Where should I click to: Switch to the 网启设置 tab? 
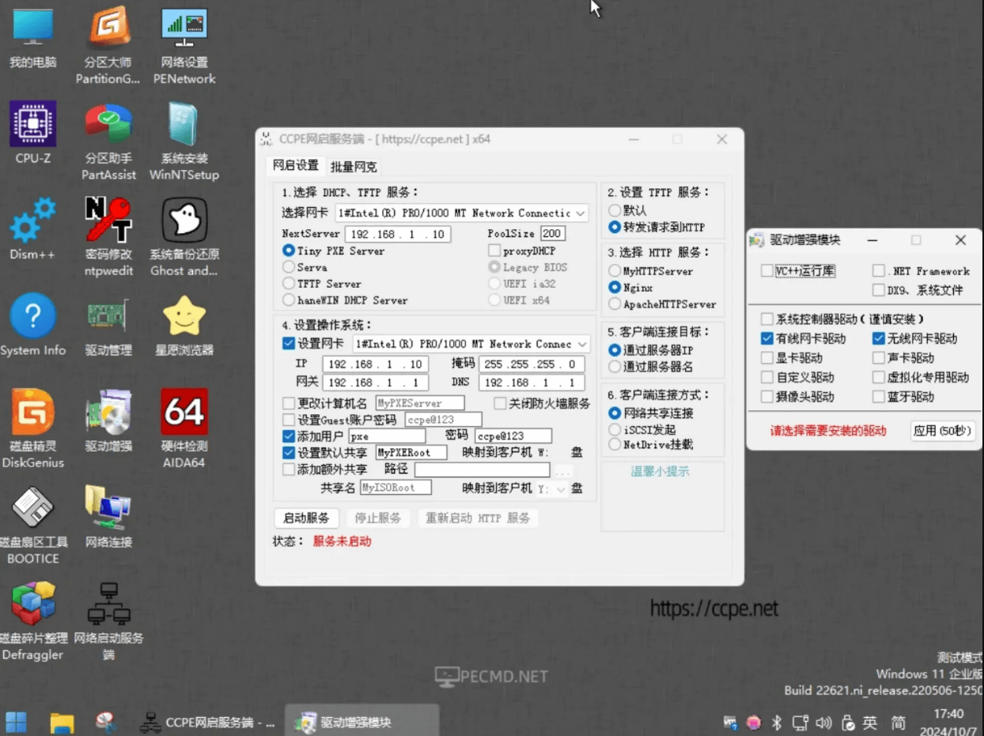[x=296, y=165]
